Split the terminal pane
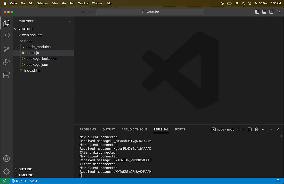 pyautogui.click(x=250, y=129)
